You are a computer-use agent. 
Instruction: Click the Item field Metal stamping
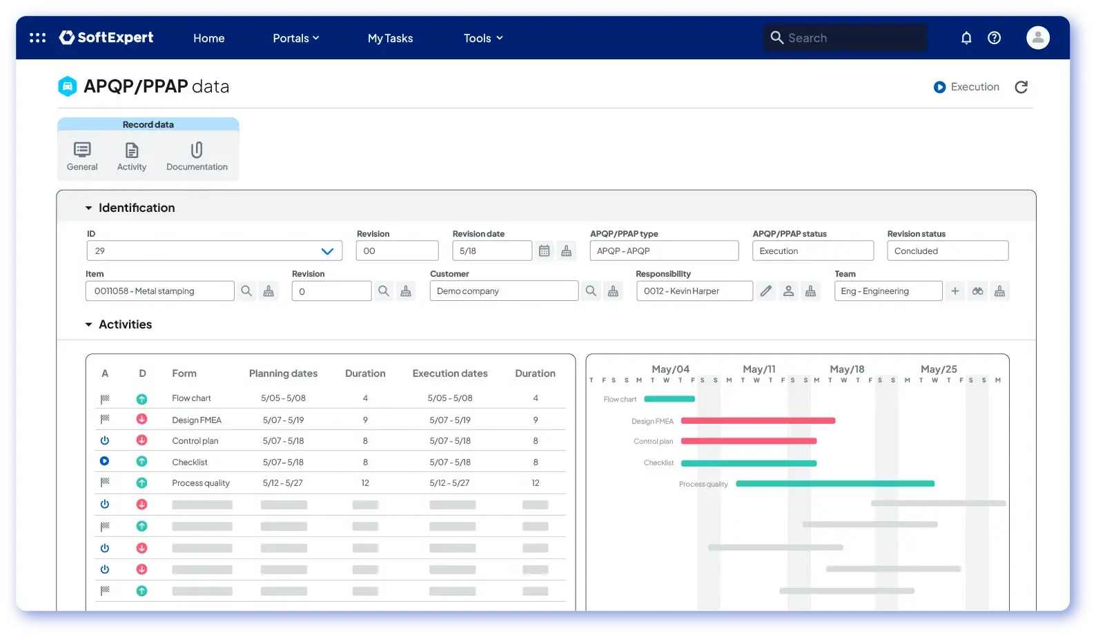[160, 291]
